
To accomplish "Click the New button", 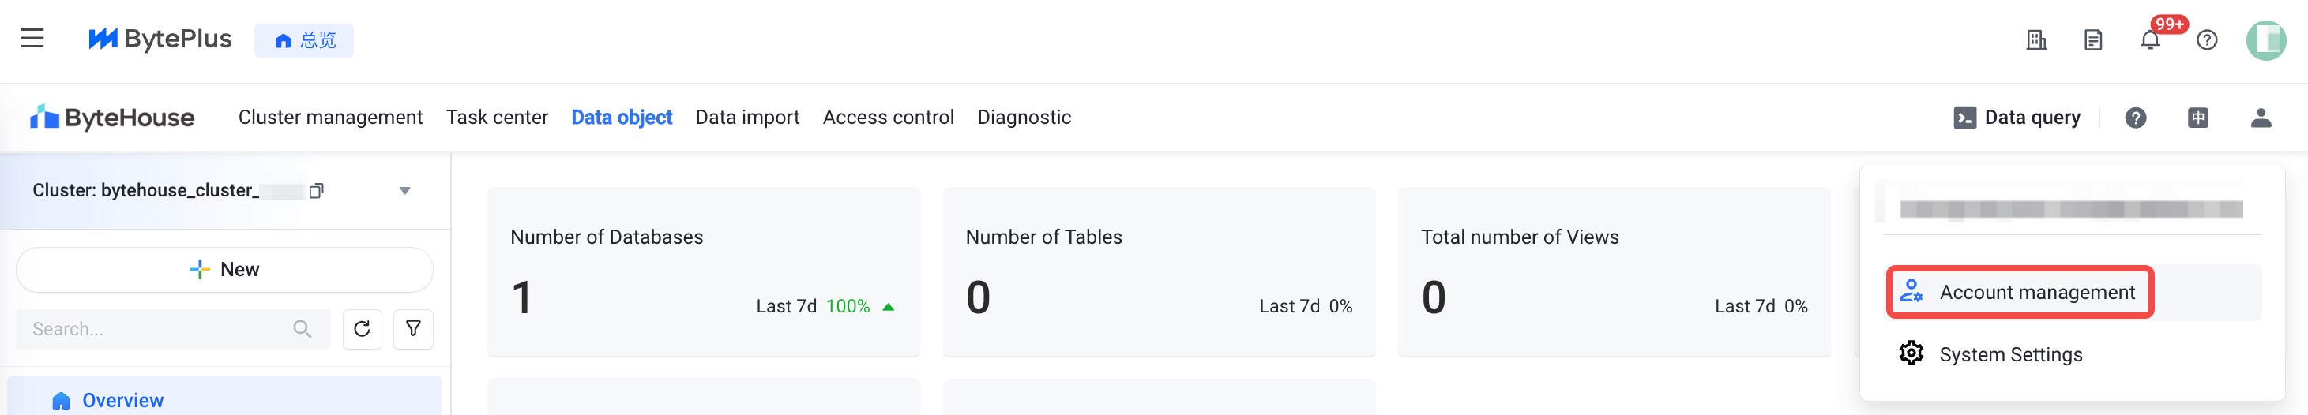I will pos(225,269).
